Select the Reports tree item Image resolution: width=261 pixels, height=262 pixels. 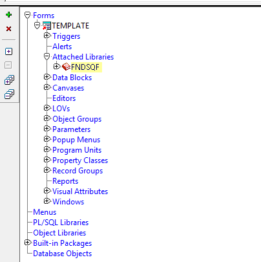(x=65, y=181)
